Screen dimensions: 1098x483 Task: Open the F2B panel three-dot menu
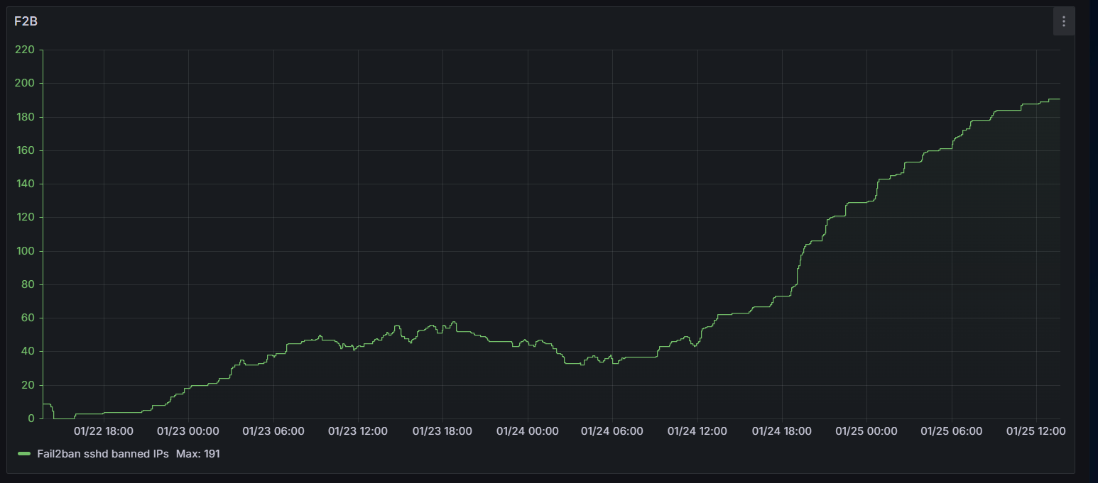1063,21
